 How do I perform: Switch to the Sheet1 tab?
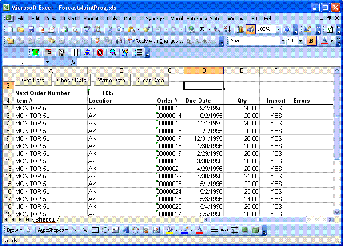[x=45, y=219]
